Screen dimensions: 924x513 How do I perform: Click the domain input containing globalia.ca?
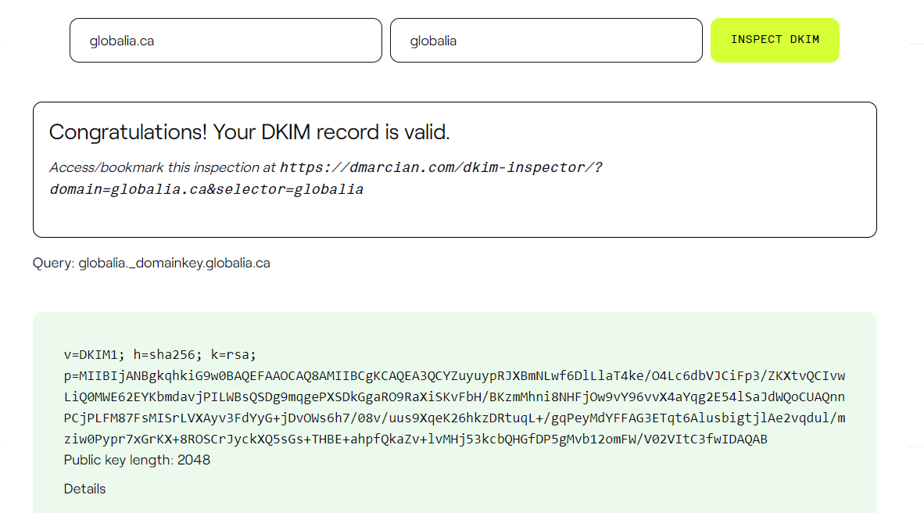point(225,40)
